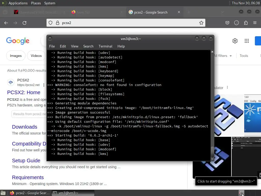Click the PCSX2 site favicon in results
Image resolution: width=261 pixels, height=196 pixels.
point(11,82)
